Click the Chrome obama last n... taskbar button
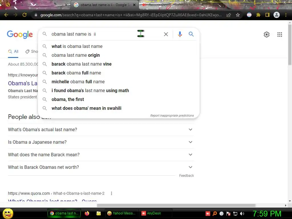Image resolution: width=292 pixels, height=219 pixels. coord(64,213)
